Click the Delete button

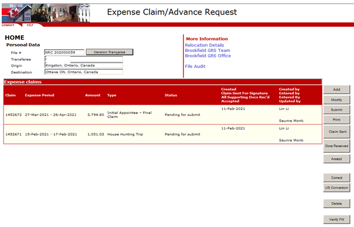tap(336, 204)
